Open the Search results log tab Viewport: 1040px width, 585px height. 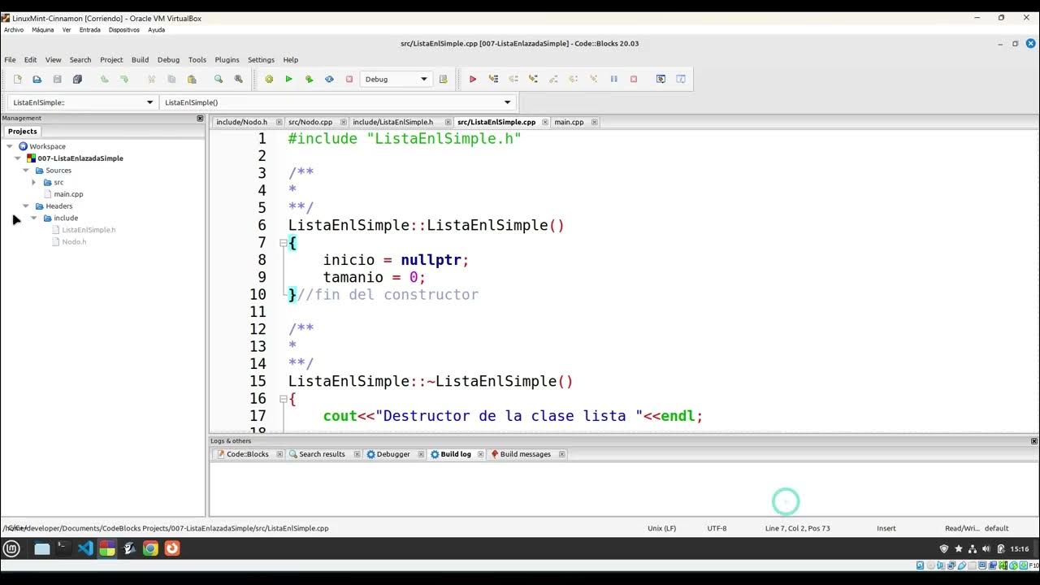pyautogui.click(x=322, y=454)
